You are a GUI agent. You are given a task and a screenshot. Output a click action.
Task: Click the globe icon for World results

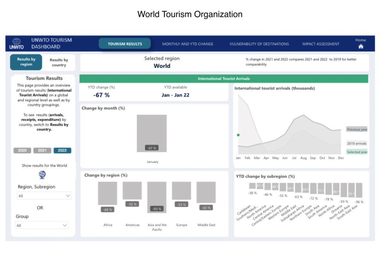click(42, 174)
